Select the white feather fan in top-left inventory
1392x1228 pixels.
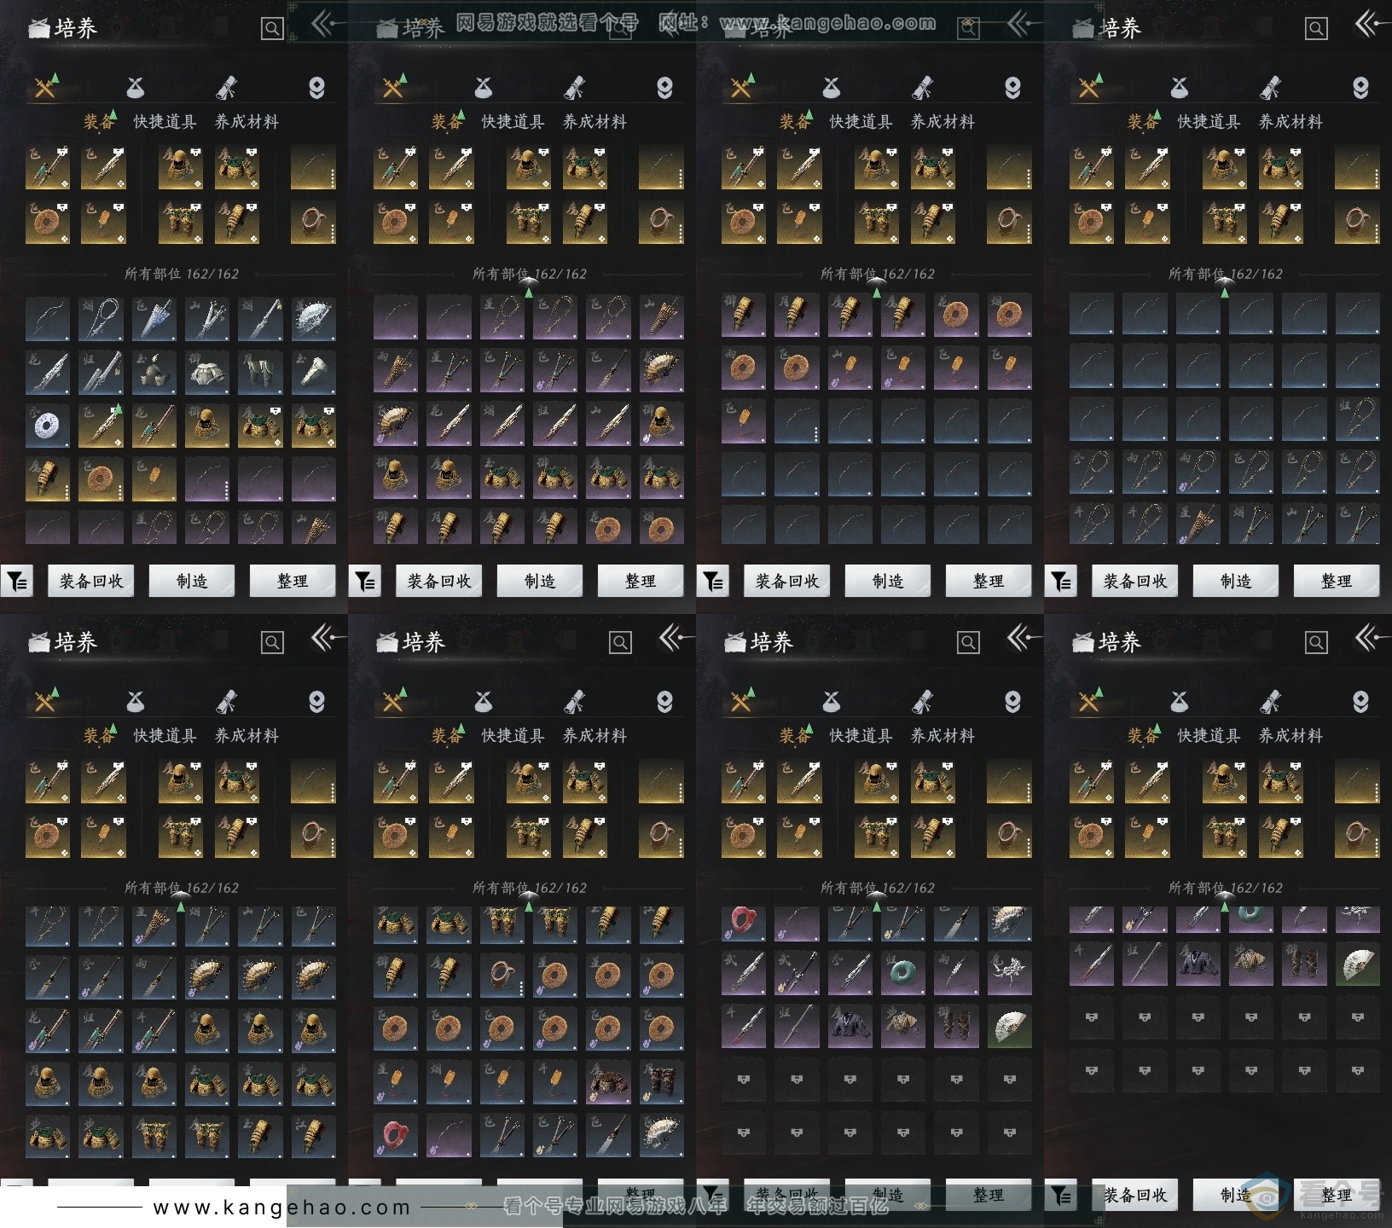(x=314, y=319)
